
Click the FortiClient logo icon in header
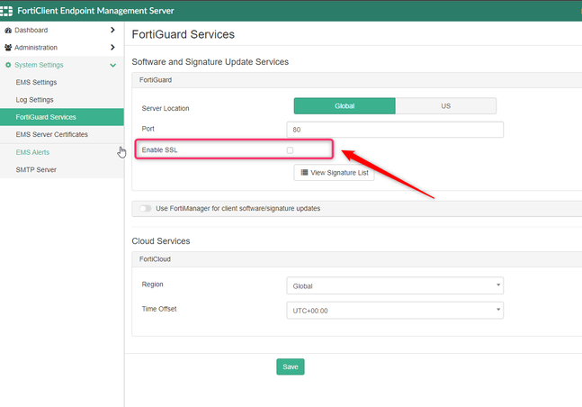[x=6, y=11]
